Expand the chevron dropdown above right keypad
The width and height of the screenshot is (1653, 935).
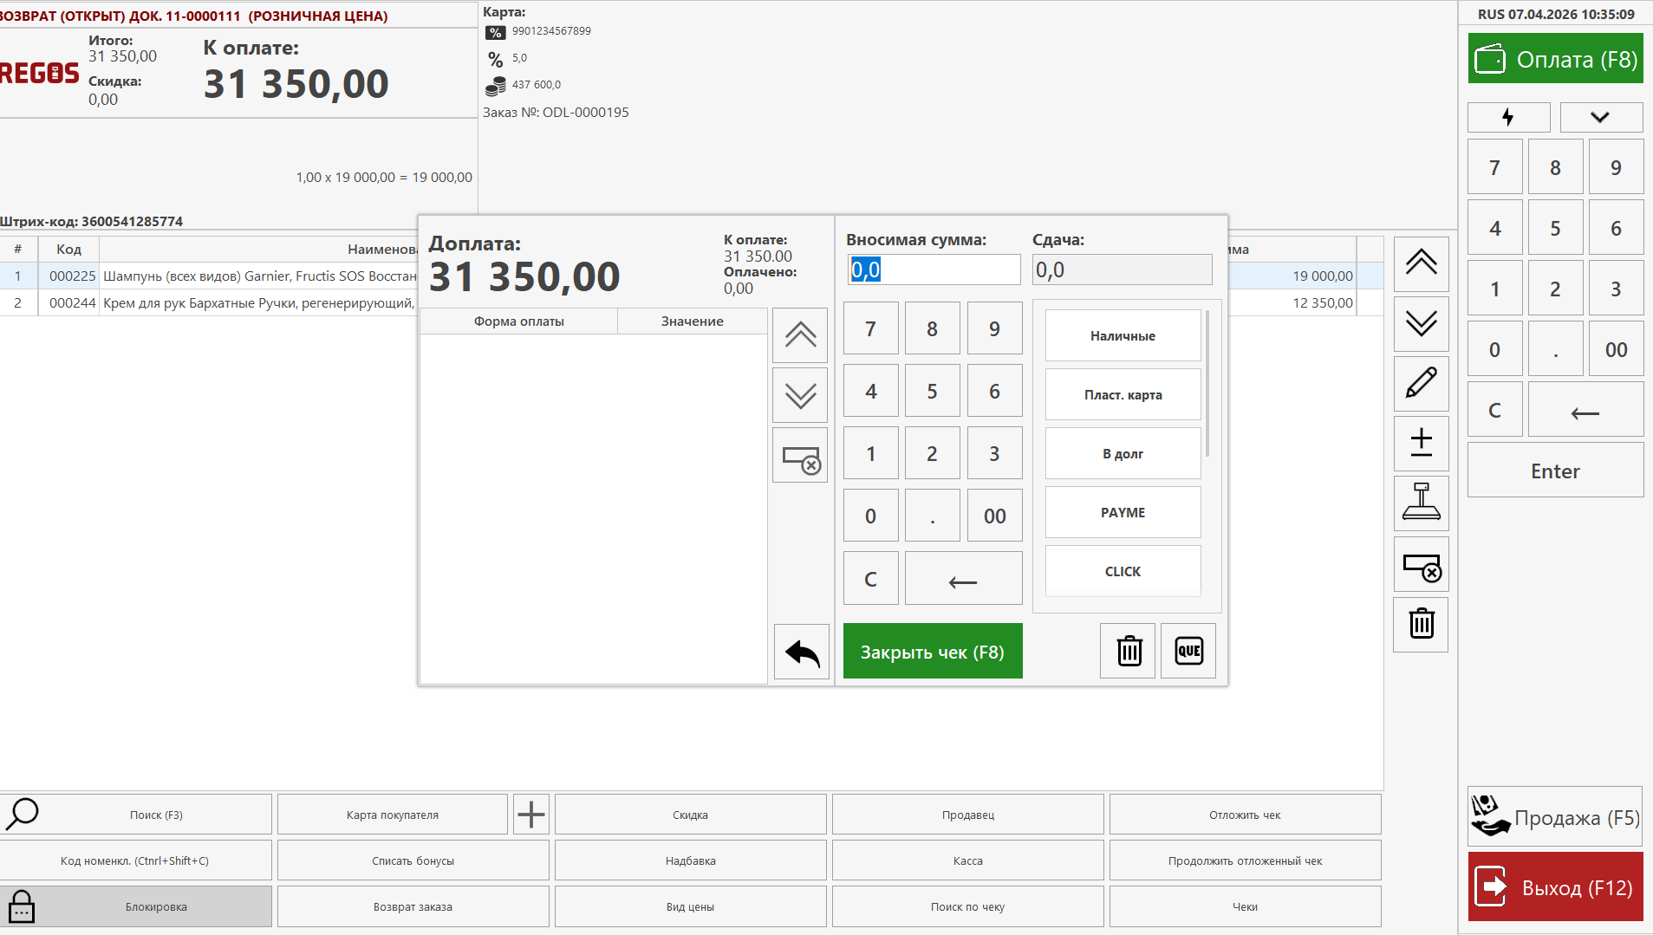coord(1600,117)
